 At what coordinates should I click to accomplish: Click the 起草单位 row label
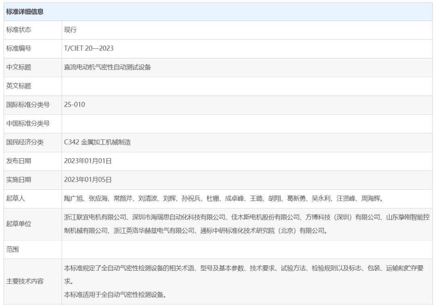tap(19, 224)
